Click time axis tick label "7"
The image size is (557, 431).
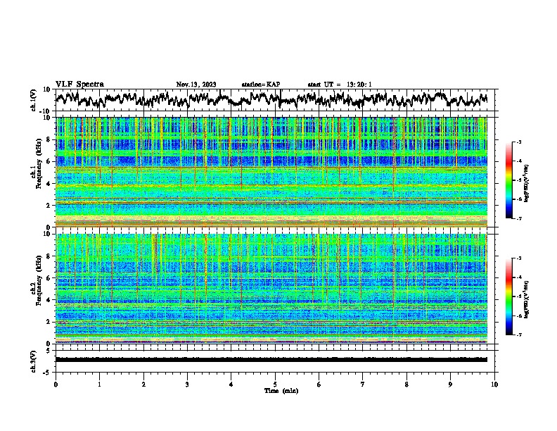pyautogui.click(x=363, y=385)
